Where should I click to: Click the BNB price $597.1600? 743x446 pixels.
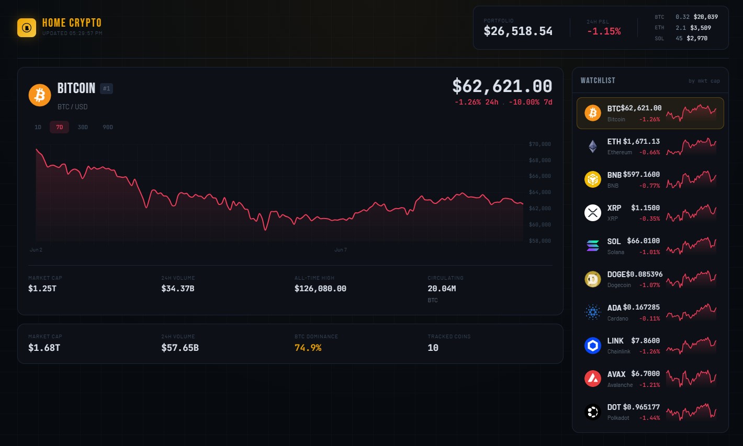pyautogui.click(x=641, y=175)
